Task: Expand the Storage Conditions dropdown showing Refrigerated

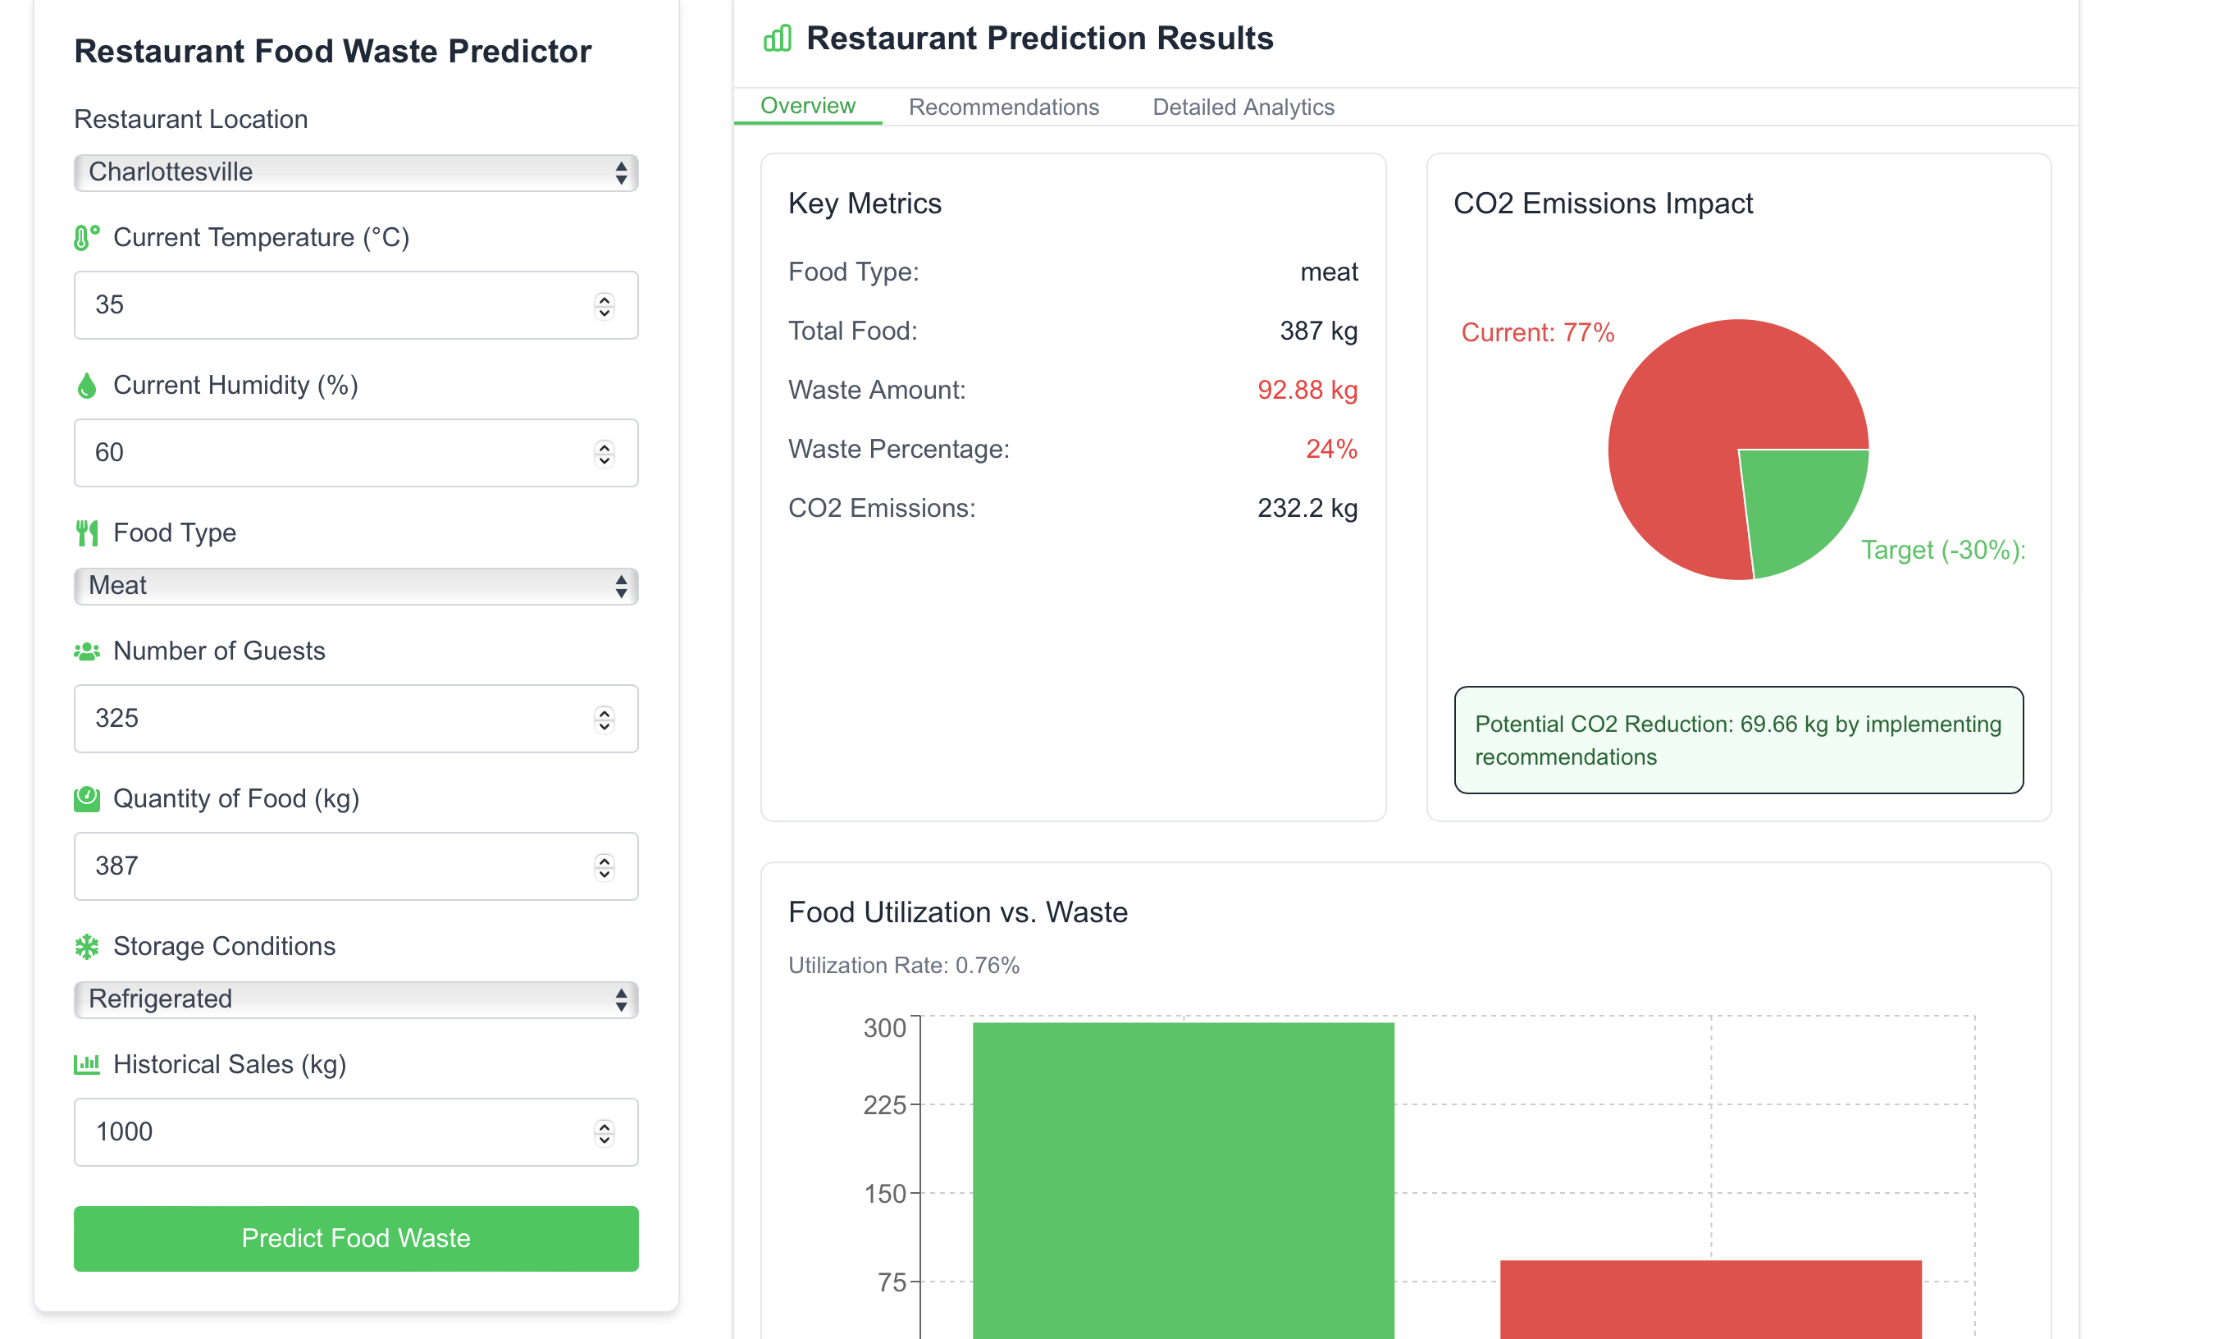Action: point(356,999)
